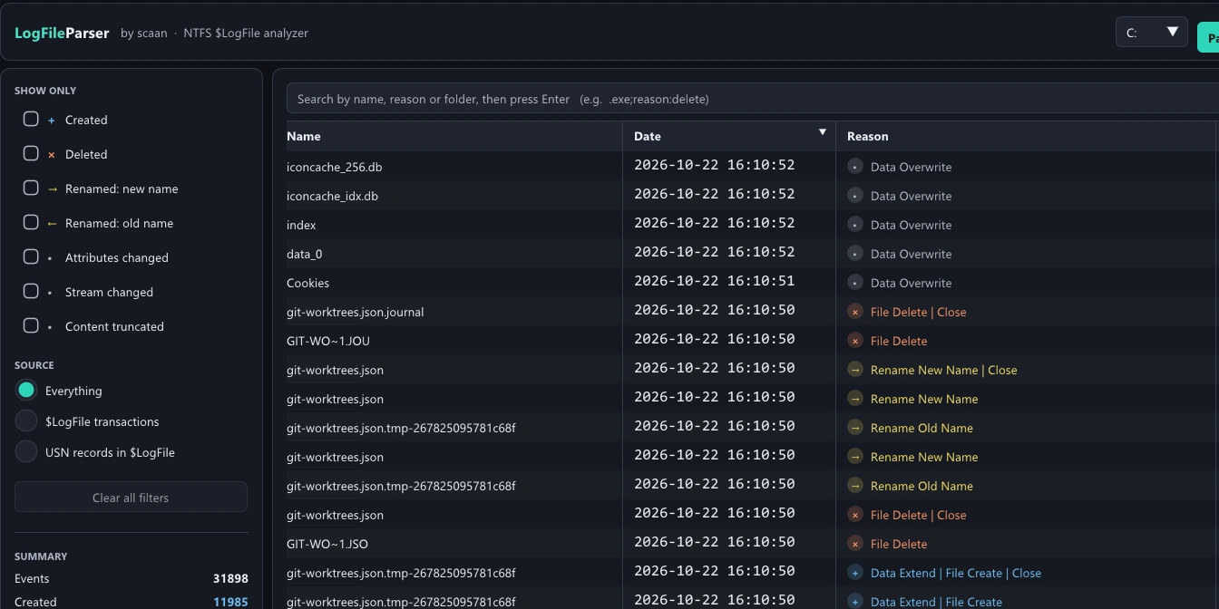Click left arrow icon of Renamed: old name
1219x609 pixels.
(52, 224)
